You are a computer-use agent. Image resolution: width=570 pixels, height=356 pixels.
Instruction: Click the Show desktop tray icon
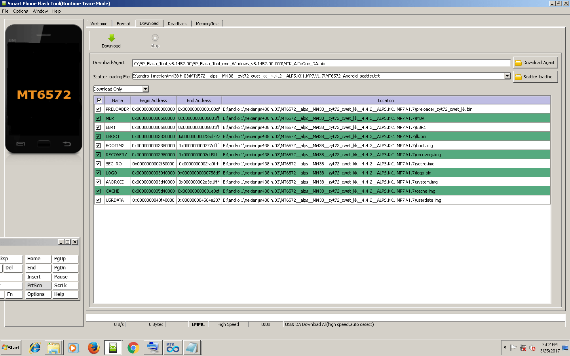click(565, 348)
